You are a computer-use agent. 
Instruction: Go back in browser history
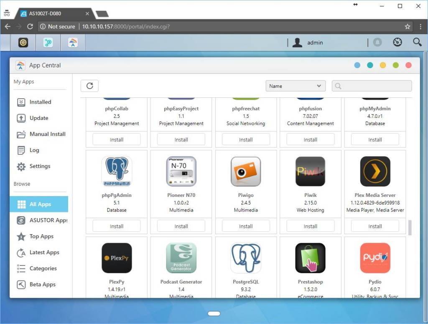8,26
